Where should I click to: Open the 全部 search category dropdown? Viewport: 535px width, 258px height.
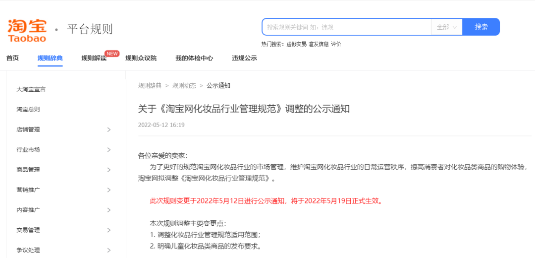pyautogui.click(x=446, y=27)
